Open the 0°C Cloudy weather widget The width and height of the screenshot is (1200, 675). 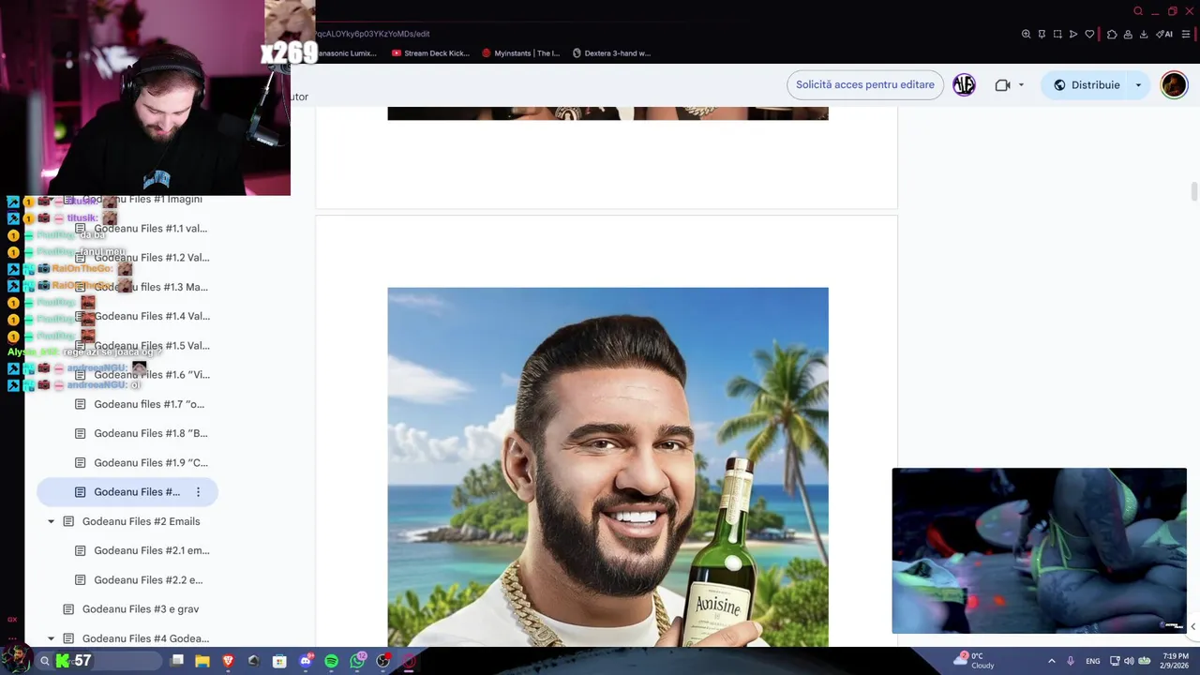pos(975,661)
